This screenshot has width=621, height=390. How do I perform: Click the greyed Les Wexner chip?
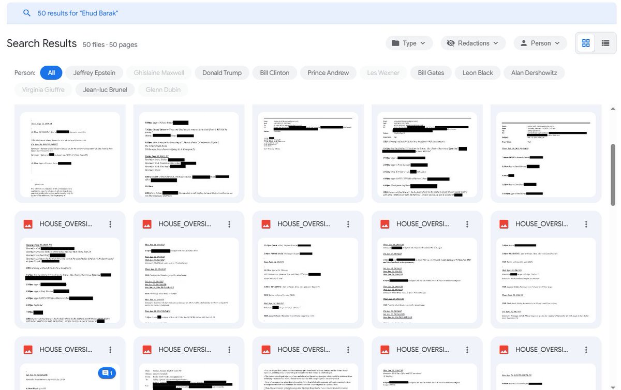383,73
